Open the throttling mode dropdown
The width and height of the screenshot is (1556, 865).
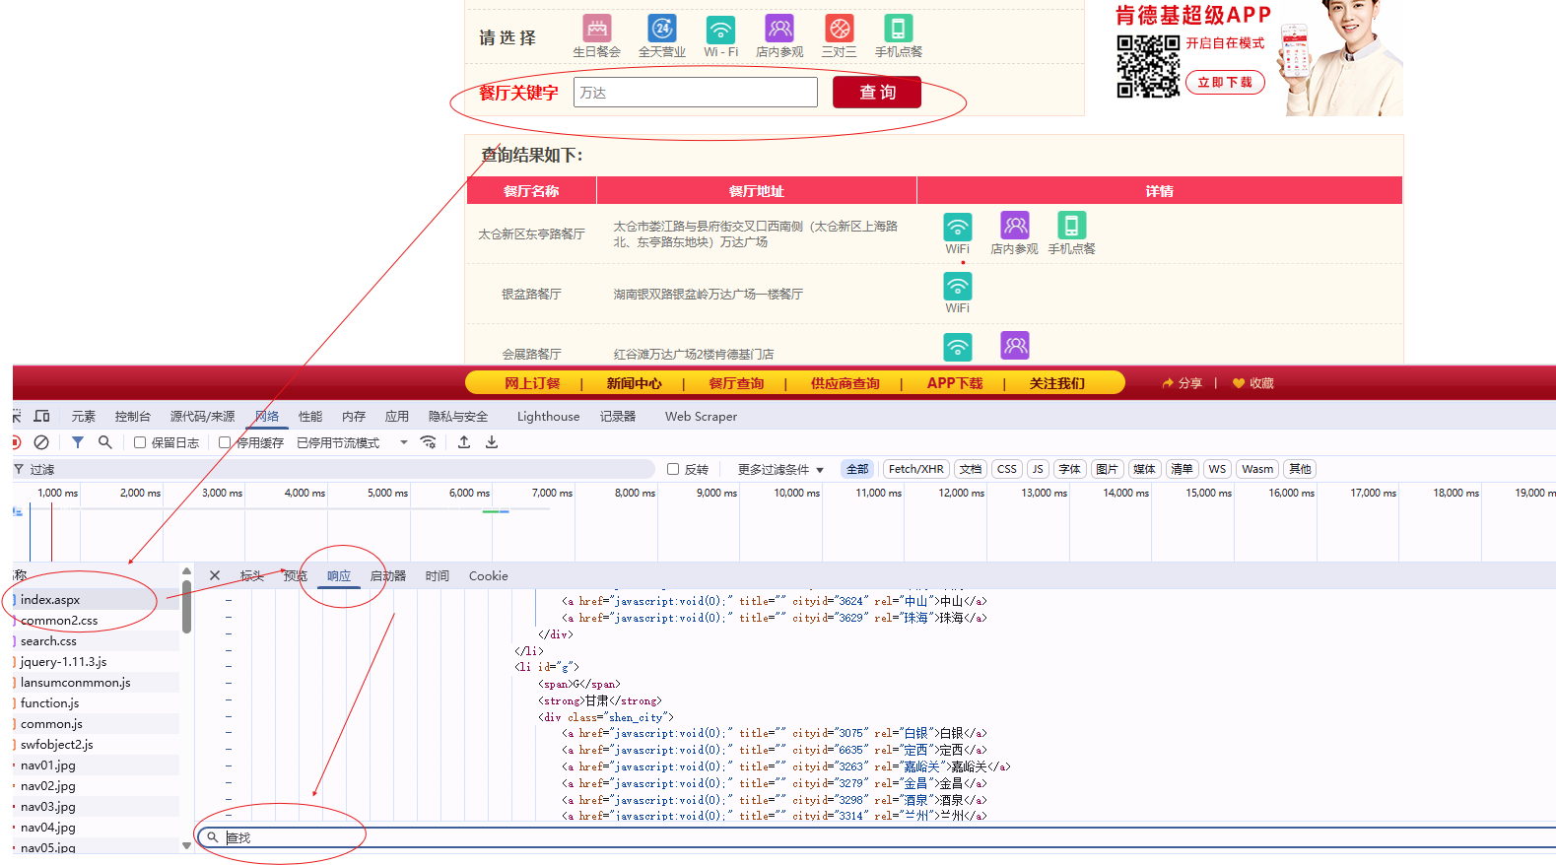[353, 443]
